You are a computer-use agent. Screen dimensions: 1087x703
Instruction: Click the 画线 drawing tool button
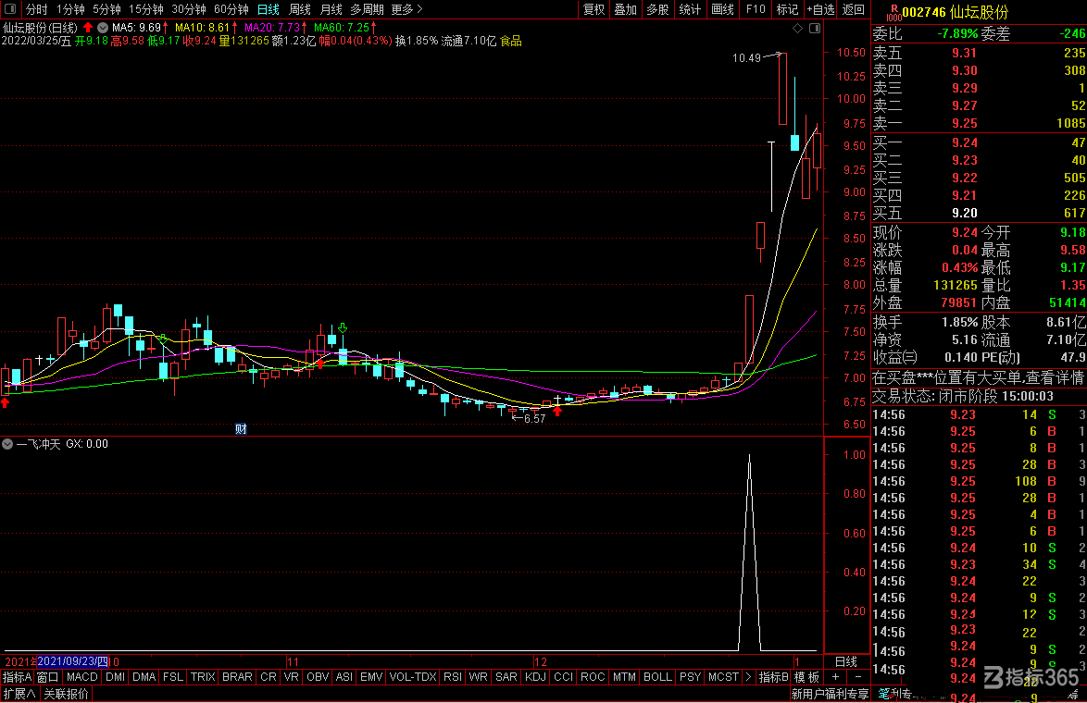click(722, 9)
